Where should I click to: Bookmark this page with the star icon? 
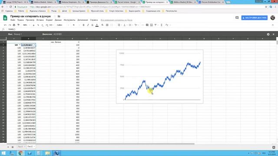click(x=266, y=7)
